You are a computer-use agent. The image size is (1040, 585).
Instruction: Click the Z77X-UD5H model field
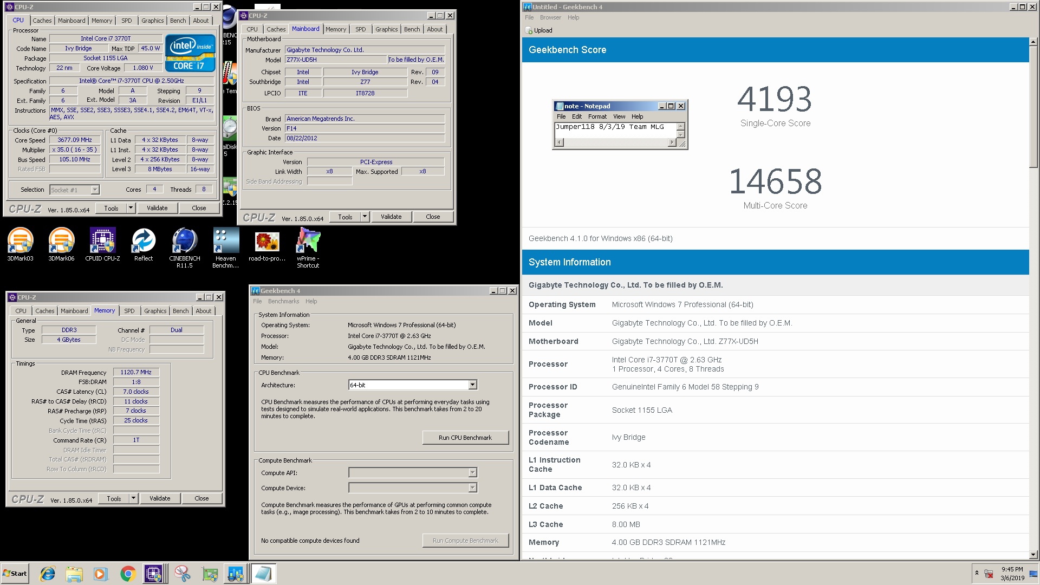coord(336,60)
